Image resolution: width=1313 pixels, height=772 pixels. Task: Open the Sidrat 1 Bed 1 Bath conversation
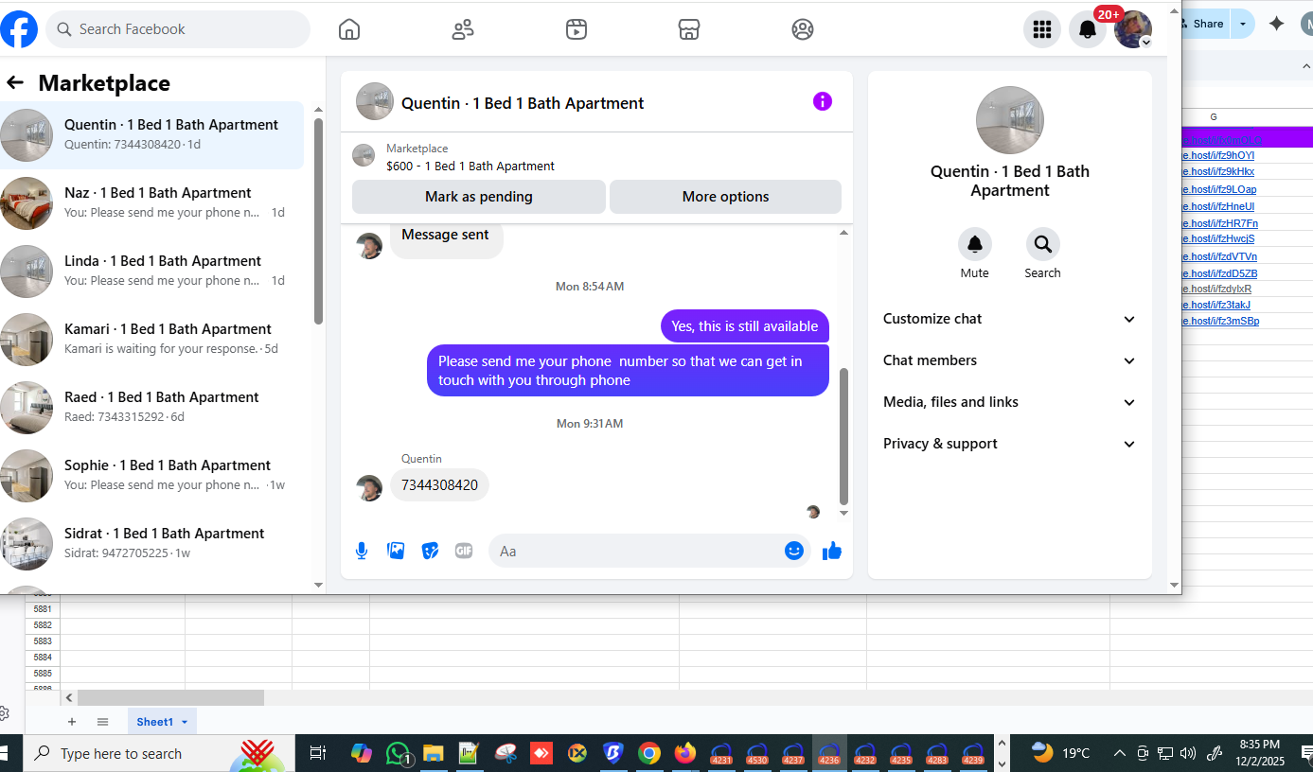coord(152,544)
